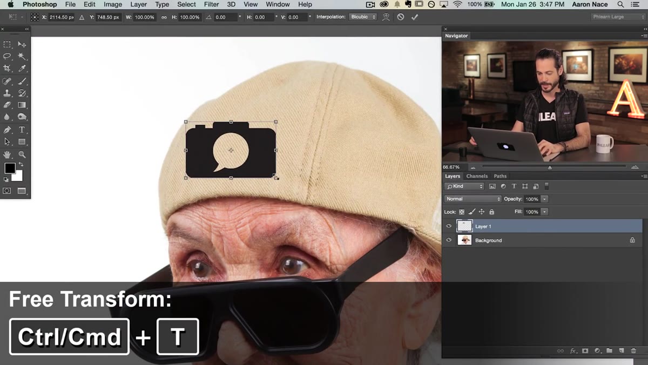Select the Rectangular Marquee tool
The width and height of the screenshot is (648, 365).
click(x=7, y=44)
